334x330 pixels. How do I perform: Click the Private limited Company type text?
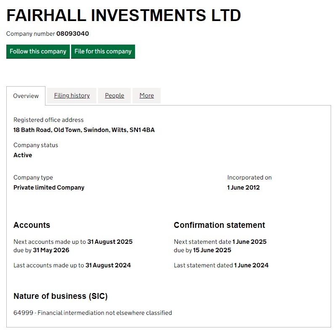(x=49, y=187)
